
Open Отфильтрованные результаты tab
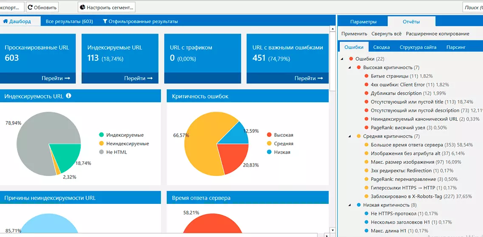[141, 22]
